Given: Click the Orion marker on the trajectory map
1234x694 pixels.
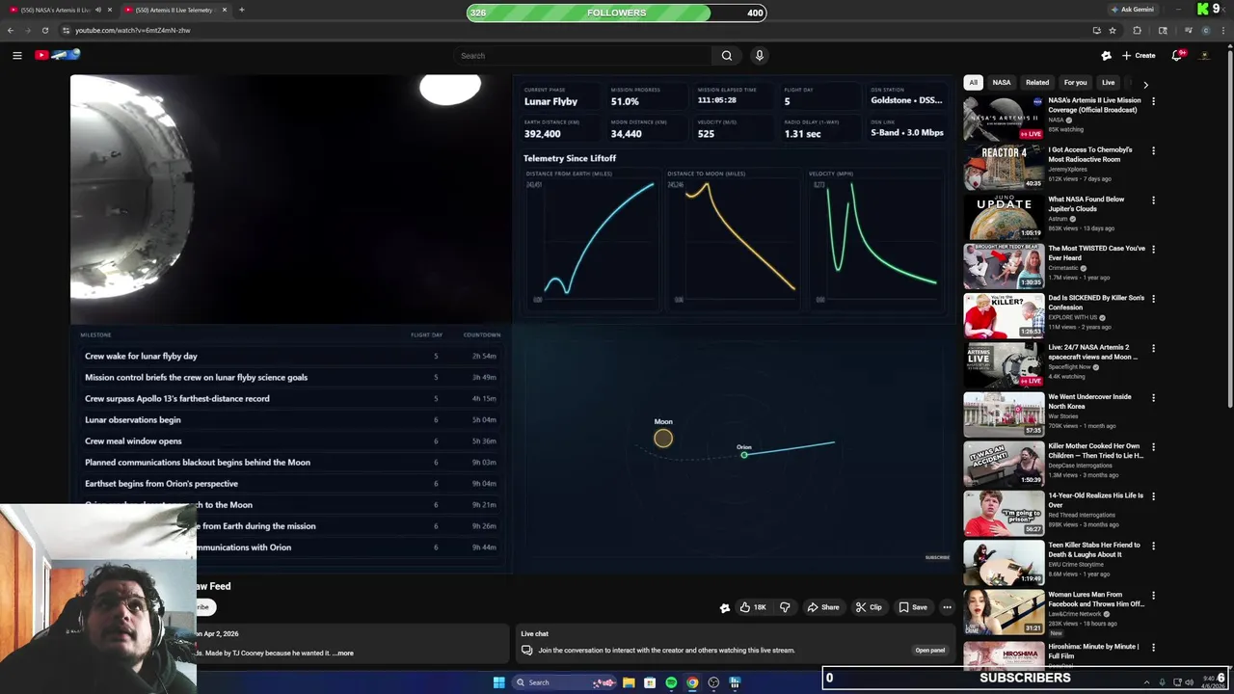Looking at the screenshot, I should [744, 454].
